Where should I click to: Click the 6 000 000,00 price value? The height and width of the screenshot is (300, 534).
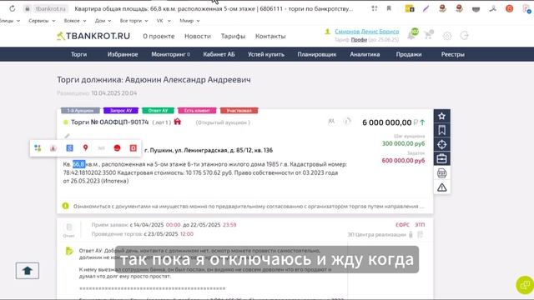pyautogui.click(x=387, y=122)
